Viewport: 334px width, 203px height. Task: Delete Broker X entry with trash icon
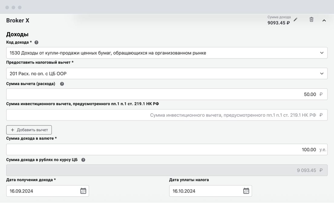(311, 19)
